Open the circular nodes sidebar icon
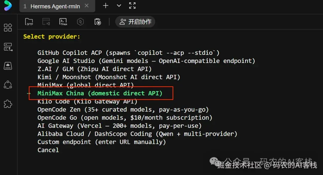This screenshot has height=175, width=323. pyautogui.click(x=8, y=85)
